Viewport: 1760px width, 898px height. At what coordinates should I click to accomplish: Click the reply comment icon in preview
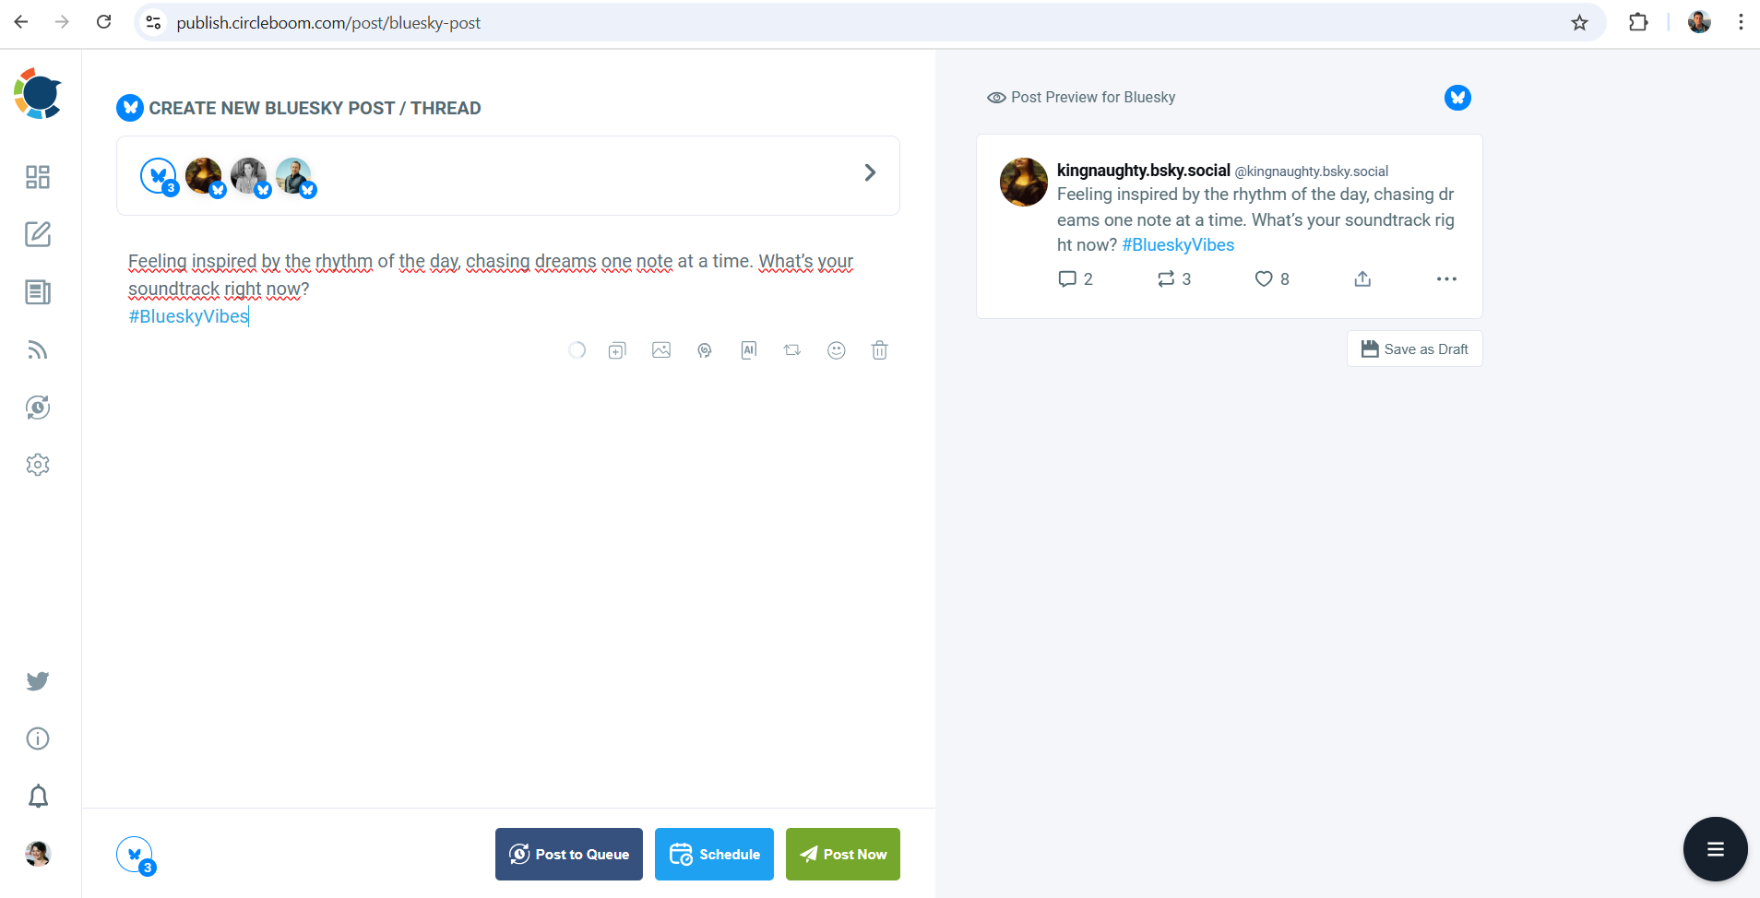pyautogui.click(x=1067, y=278)
